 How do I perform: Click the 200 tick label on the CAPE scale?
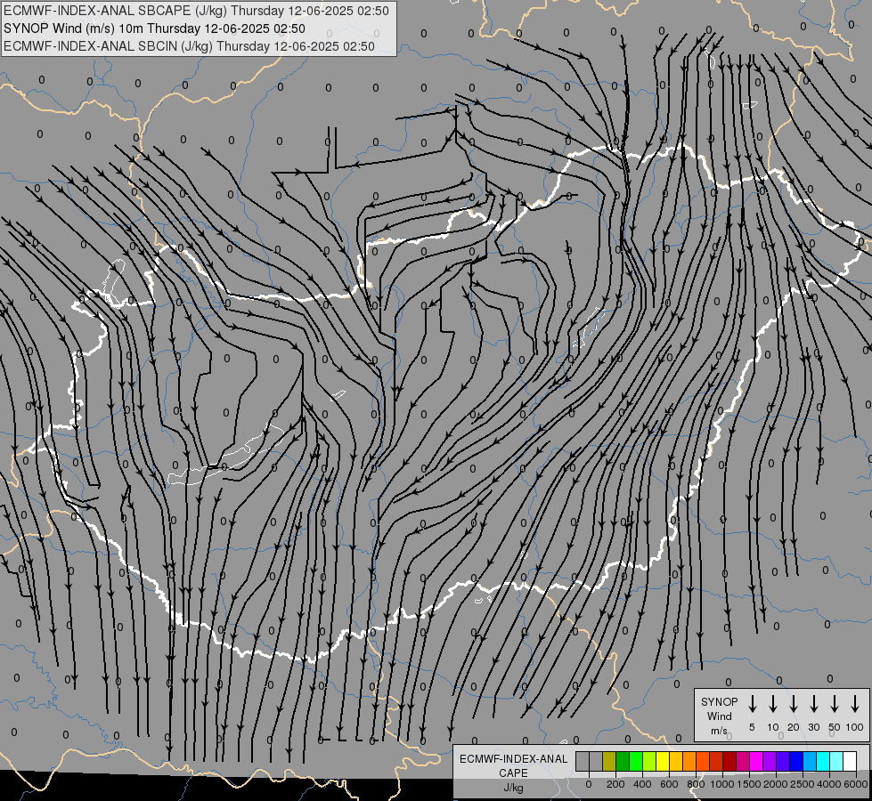[615, 784]
